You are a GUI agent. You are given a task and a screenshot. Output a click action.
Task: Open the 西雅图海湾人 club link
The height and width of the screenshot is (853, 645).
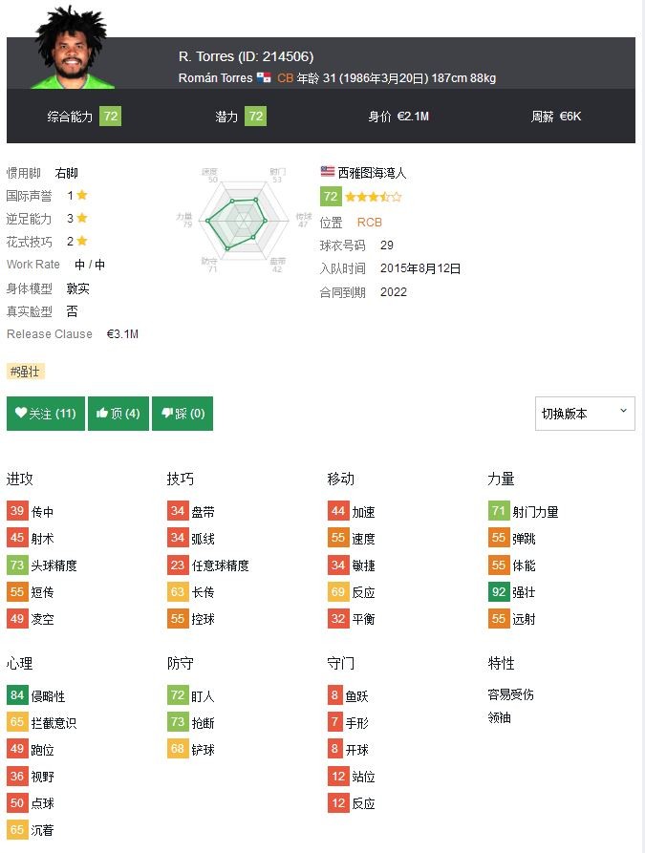pos(372,173)
